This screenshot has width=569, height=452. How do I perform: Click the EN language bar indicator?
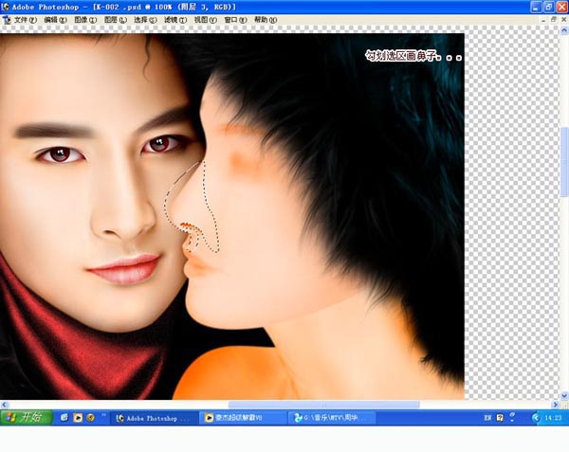pyautogui.click(x=487, y=418)
